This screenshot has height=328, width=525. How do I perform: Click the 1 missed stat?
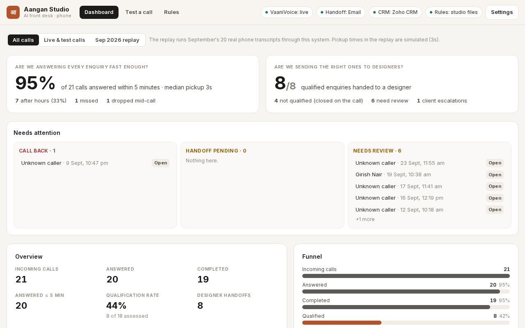tap(87, 101)
